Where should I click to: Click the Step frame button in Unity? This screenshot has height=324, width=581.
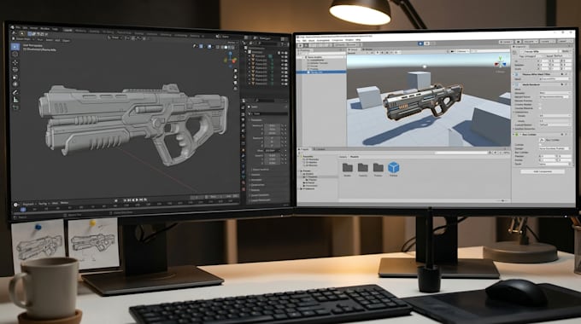click(433, 43)
